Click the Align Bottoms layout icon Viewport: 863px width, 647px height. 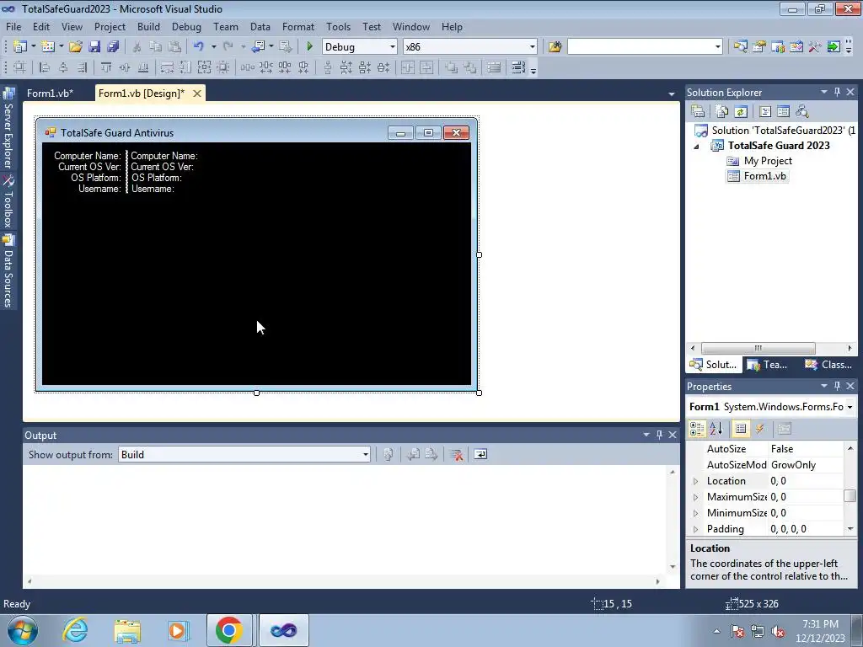click(143, 67)
